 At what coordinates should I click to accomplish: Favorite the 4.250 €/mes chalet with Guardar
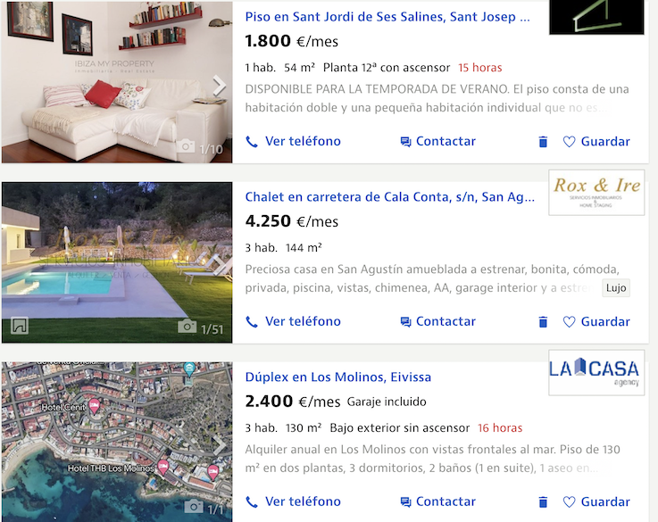tap(596, 321)
